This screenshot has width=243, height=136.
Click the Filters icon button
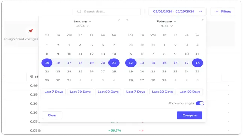(x=223, y=12)
